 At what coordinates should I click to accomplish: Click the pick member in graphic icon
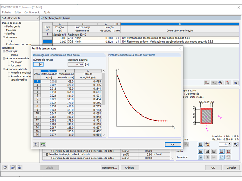click(x=228, y=83)
